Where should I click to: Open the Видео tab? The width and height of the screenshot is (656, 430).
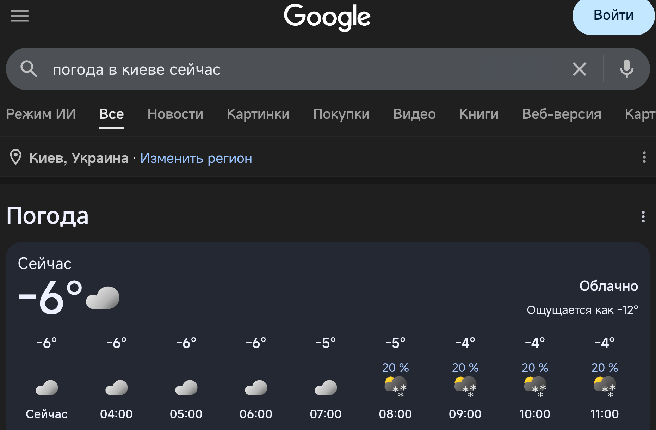pos(414,114)
